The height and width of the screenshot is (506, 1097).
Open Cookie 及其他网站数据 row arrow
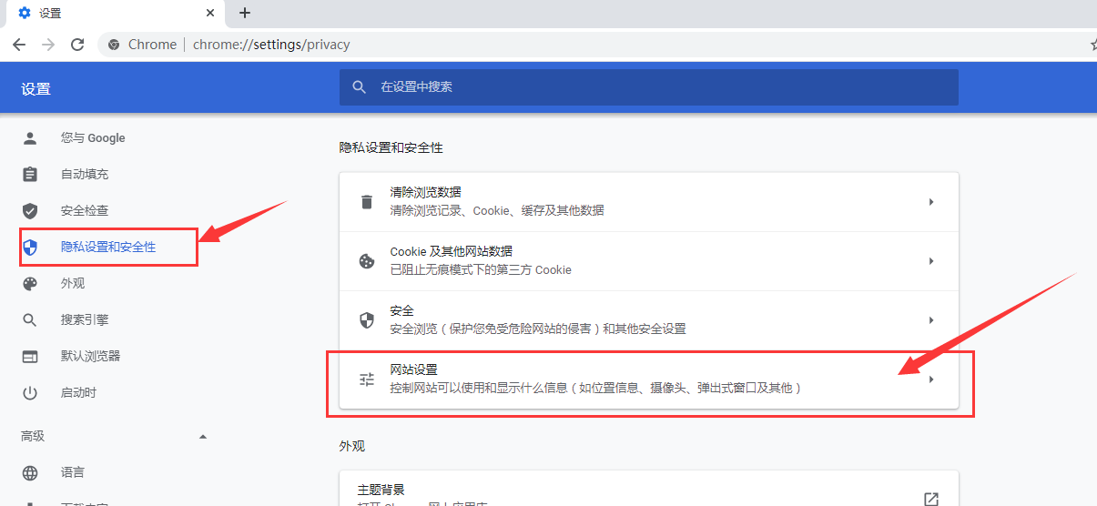point(930,261)
